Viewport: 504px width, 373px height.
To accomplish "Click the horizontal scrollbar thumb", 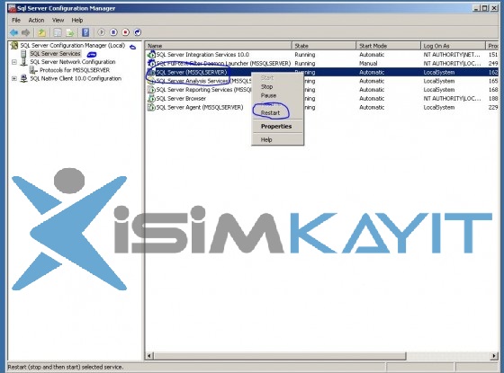I will point(280,356).
